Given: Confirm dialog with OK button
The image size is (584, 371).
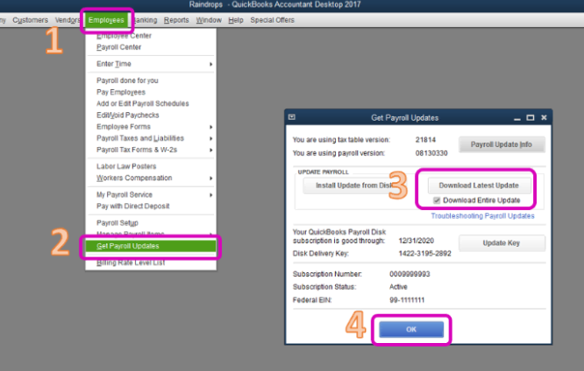Looking at the screenshot, I should click(411, 329).
